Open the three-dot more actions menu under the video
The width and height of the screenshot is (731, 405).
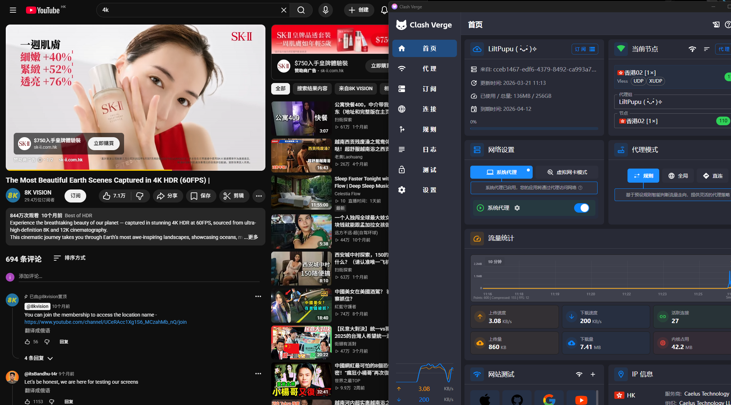[x=259, y=196]
